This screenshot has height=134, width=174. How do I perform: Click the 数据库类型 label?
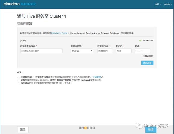[x=76, y=46]
